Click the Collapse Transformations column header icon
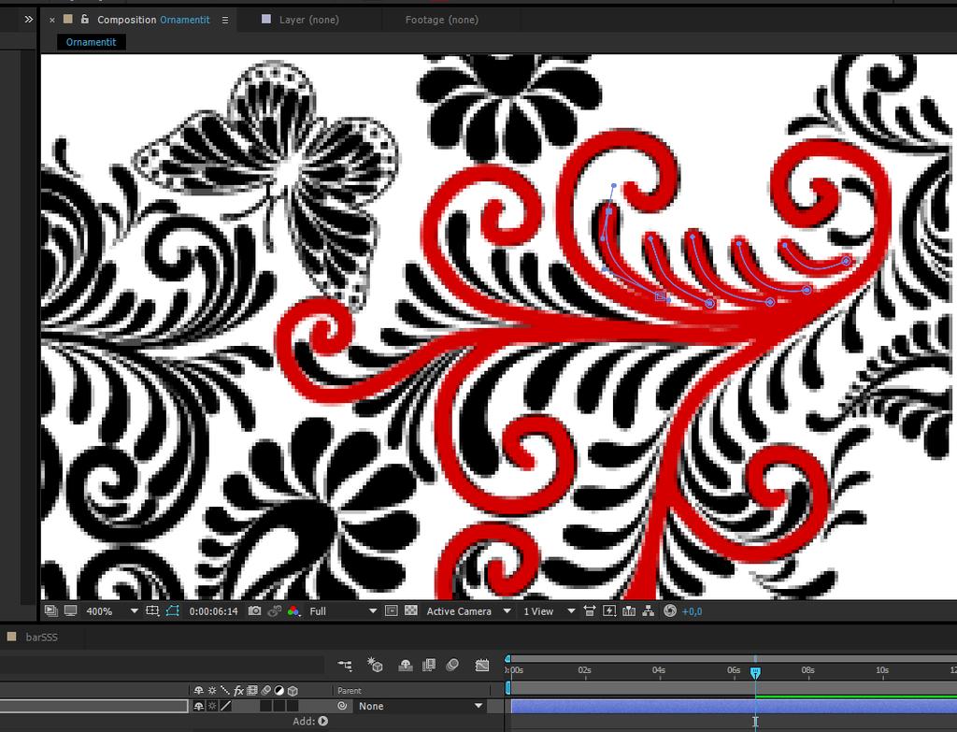 click(212, 691)
